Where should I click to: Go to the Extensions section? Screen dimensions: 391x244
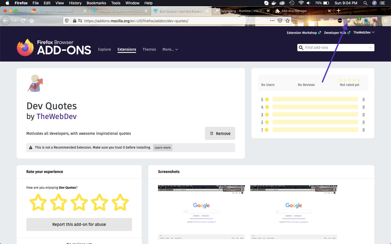tap(127, 49)
